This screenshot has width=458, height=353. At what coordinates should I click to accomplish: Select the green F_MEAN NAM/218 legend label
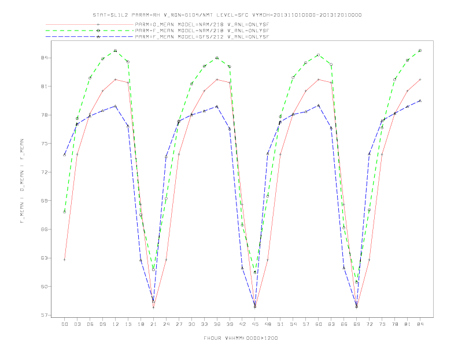pyautogui.click(x=202, y=31)
